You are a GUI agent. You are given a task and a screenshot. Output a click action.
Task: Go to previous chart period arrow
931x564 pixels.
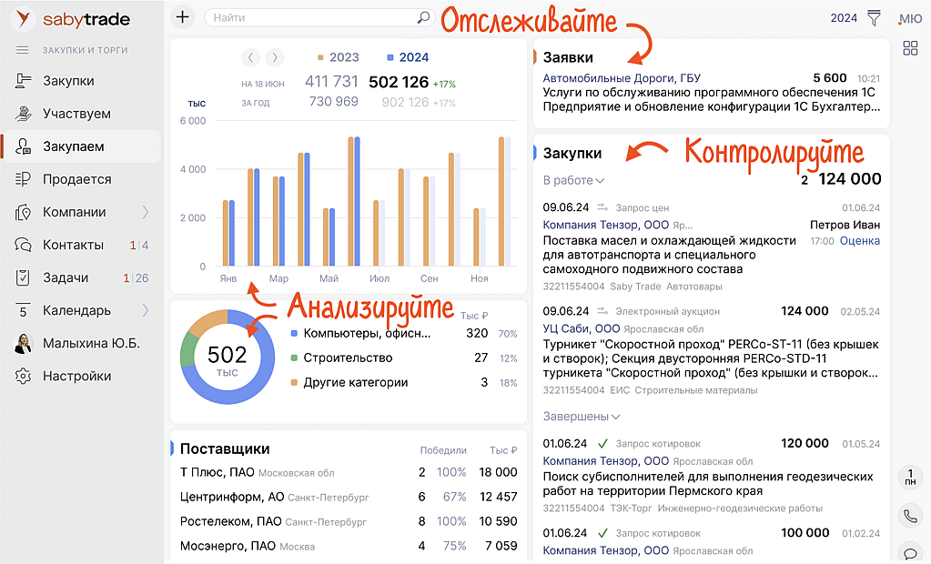(x=251, y=57)
